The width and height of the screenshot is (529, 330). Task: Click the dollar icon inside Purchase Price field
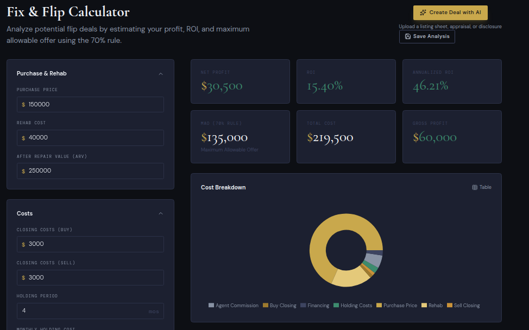point(24,104)
